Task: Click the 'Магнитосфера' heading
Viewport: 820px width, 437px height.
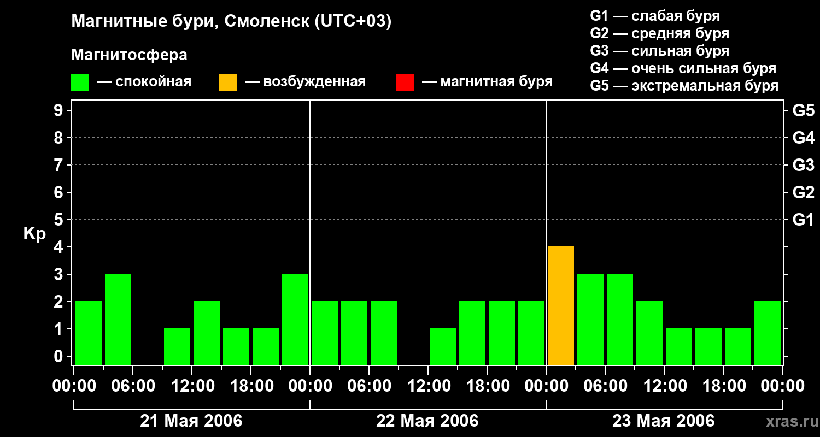Action: (130, 55)
